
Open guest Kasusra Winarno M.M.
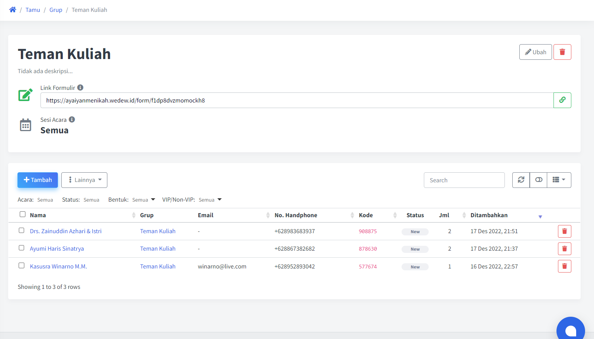(x=58, y=267)
